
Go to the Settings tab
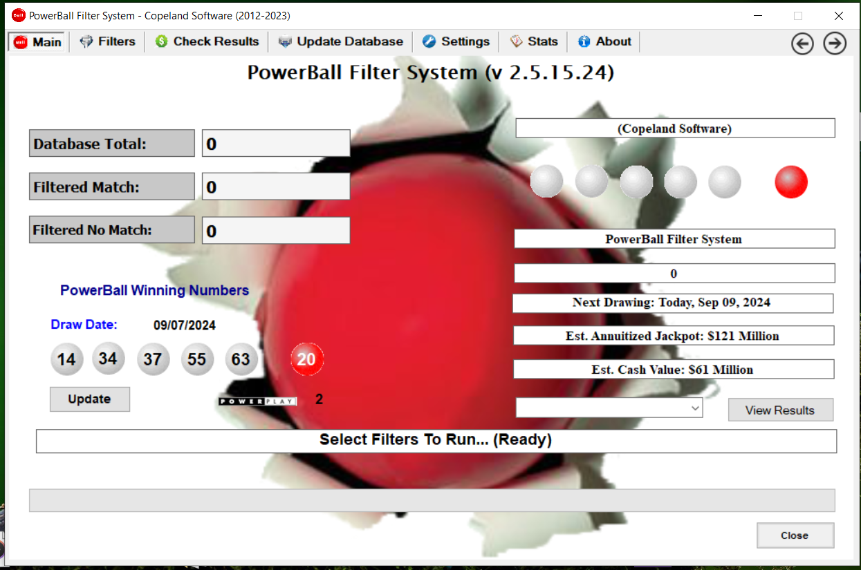[x=456, y=41]
